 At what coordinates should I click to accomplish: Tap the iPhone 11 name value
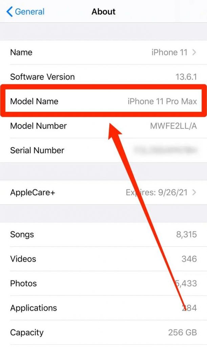coord(169,53)
